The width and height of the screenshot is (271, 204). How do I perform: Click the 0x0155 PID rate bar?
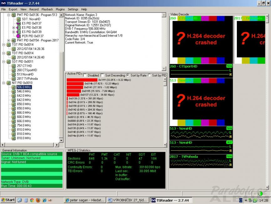click(74, 91)
